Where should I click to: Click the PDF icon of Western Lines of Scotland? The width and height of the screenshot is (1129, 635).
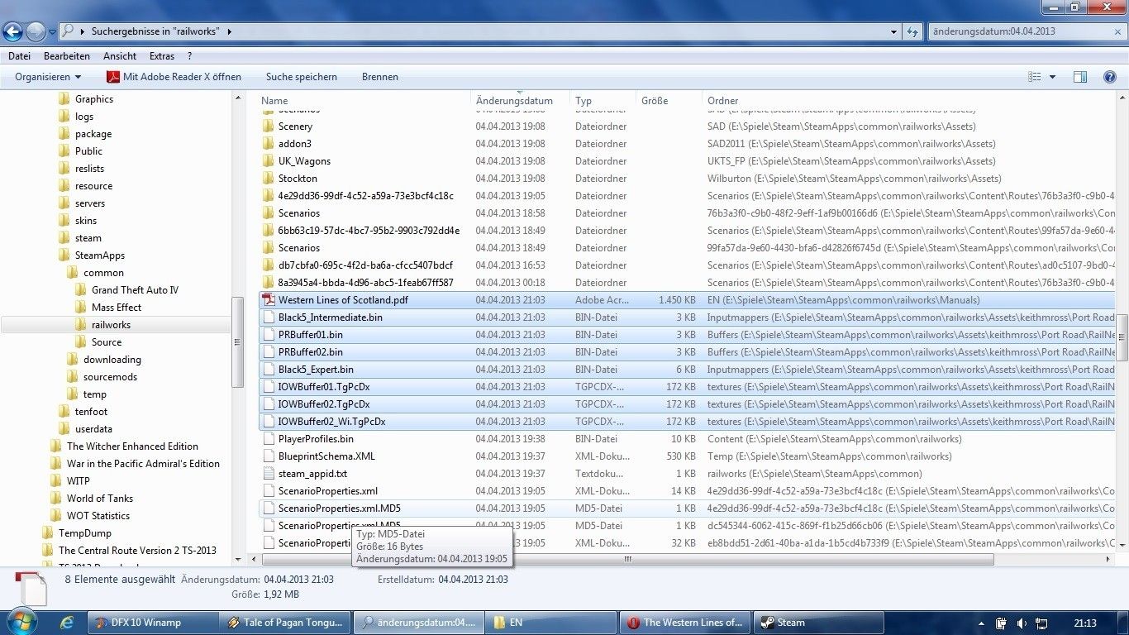[x=268, y=300]
